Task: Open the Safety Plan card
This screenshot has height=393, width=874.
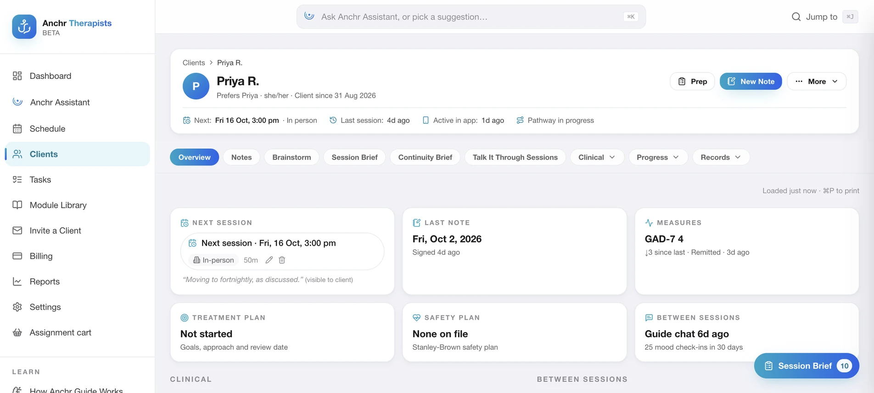Action: (x=514, y=332)
